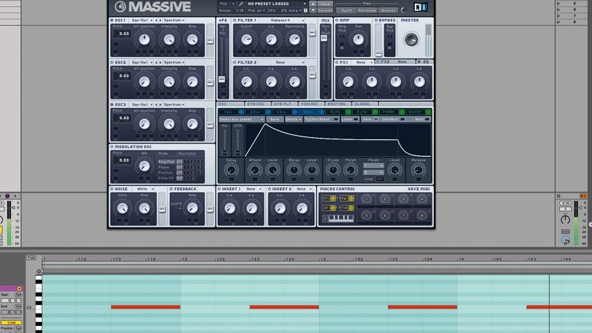Viewport: 592px width, 333px height.
Task: Open the Browser view
Action: [388, 10]
